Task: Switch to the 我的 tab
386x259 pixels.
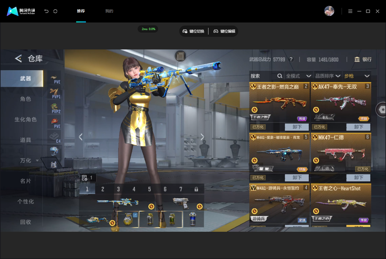Action: [x=109, y=11]
